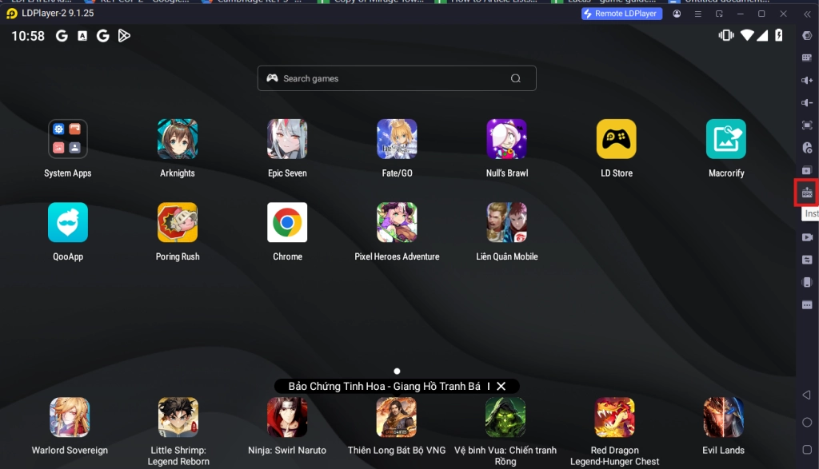Image resolution: width=819 pixels, height=469 pixels.
Task: Open LDPlayer settings gear in sidebar
Action: pyautogui.click(x=806, y=35)
